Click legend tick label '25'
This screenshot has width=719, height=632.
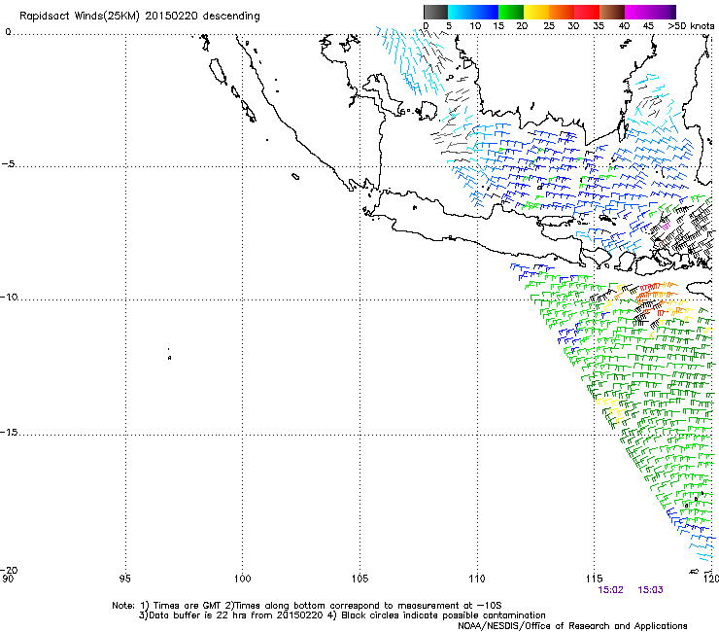point(549,26)
